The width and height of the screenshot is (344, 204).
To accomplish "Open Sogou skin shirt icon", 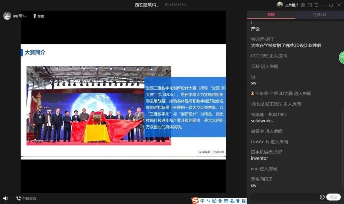I will point(238,201).
